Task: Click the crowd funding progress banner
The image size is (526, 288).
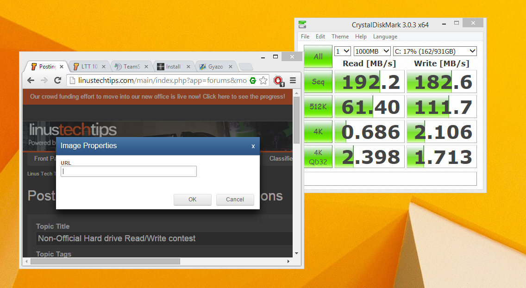Action: [158, 97]
